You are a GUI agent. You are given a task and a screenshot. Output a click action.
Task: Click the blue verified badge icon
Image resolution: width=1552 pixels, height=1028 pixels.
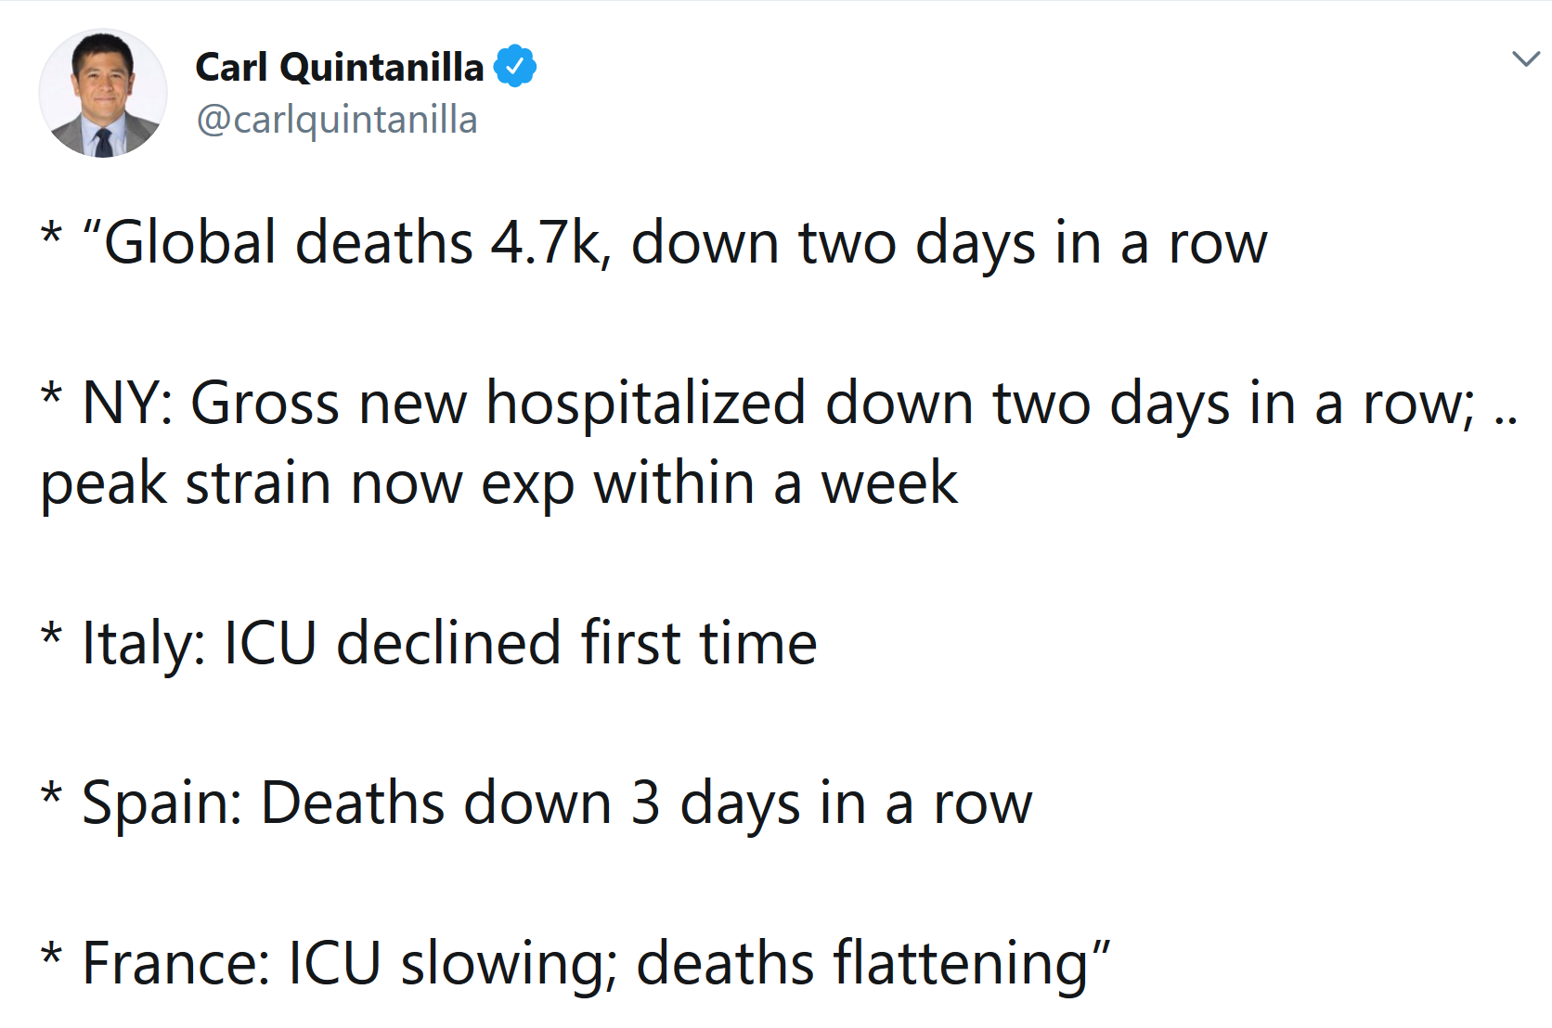tap(514, 67)
